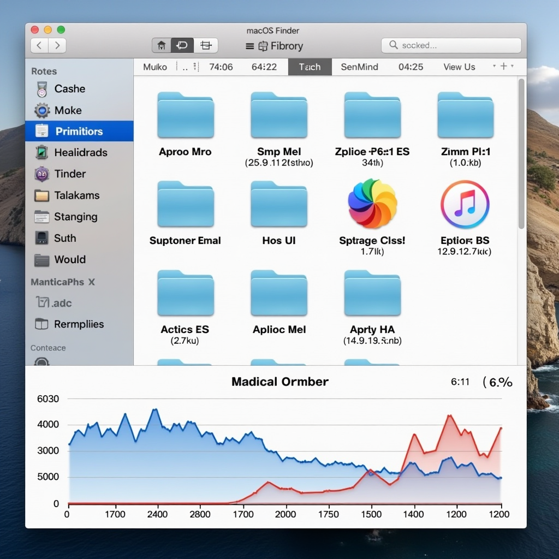This screenshot has width=559, height=559.
Task: Select the Muiko menu item
Action: (x=154, y=67)
